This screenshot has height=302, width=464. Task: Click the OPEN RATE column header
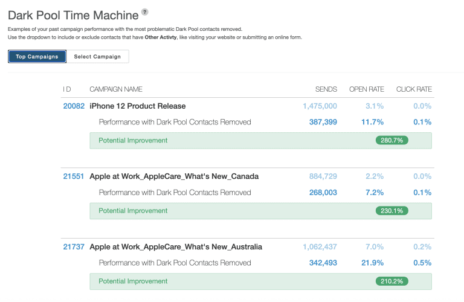click(x=366, y=89)
